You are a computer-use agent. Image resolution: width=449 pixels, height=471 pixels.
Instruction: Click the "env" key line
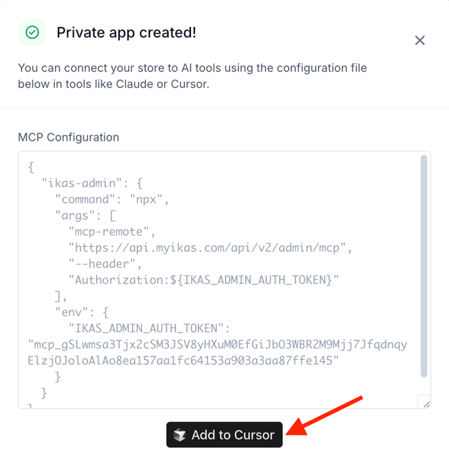click(x=82, y=312)
